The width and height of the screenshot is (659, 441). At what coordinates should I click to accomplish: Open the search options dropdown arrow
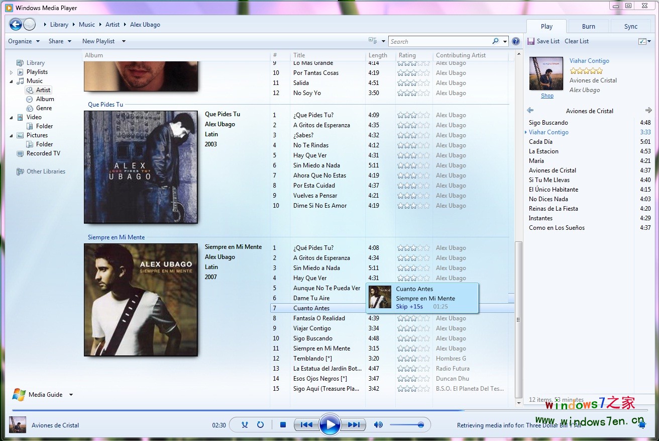pos(504,41)
